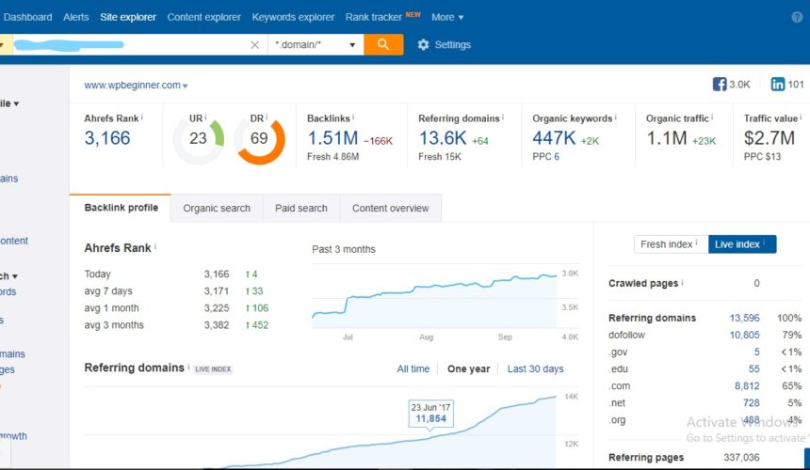Select One year chart range
The height and width of the screenshot is (470, 810).
[x=468, y=369]
